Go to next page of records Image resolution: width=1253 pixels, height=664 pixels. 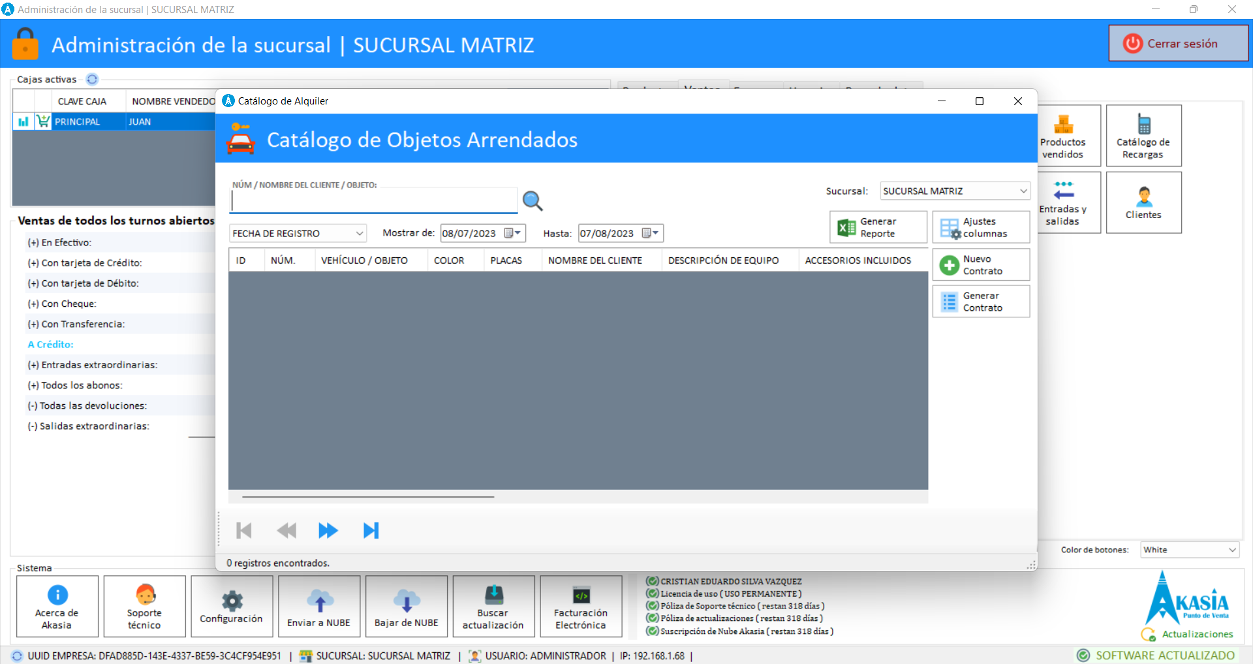click(328, 531)
